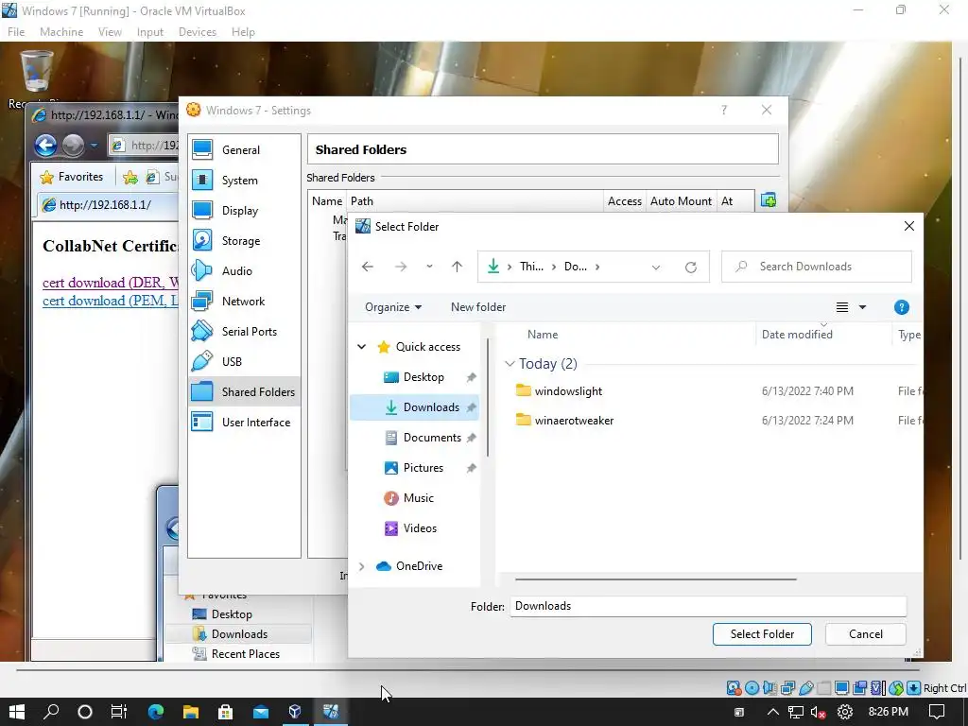Open Task View on the taskbar
The image size is (968, 726).
click(x=119, y=712)
